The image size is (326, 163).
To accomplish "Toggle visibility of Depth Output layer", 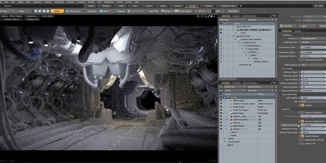I will tap(221, 107).
